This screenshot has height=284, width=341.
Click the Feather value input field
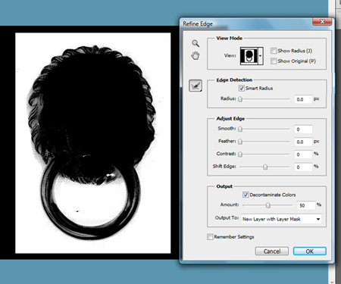(x=303, y=142)
